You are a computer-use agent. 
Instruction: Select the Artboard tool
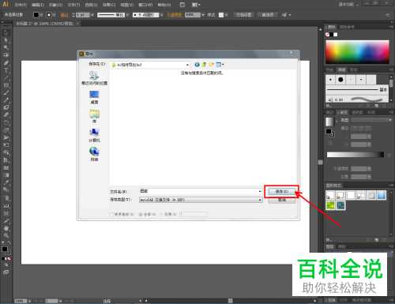(x=6, y=212)
